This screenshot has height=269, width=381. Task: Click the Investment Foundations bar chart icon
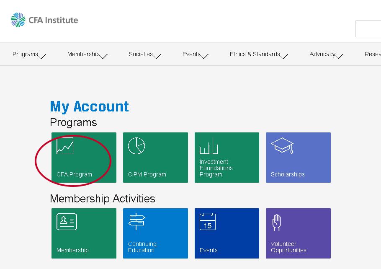pyautogui.click(x=209, y=146)
